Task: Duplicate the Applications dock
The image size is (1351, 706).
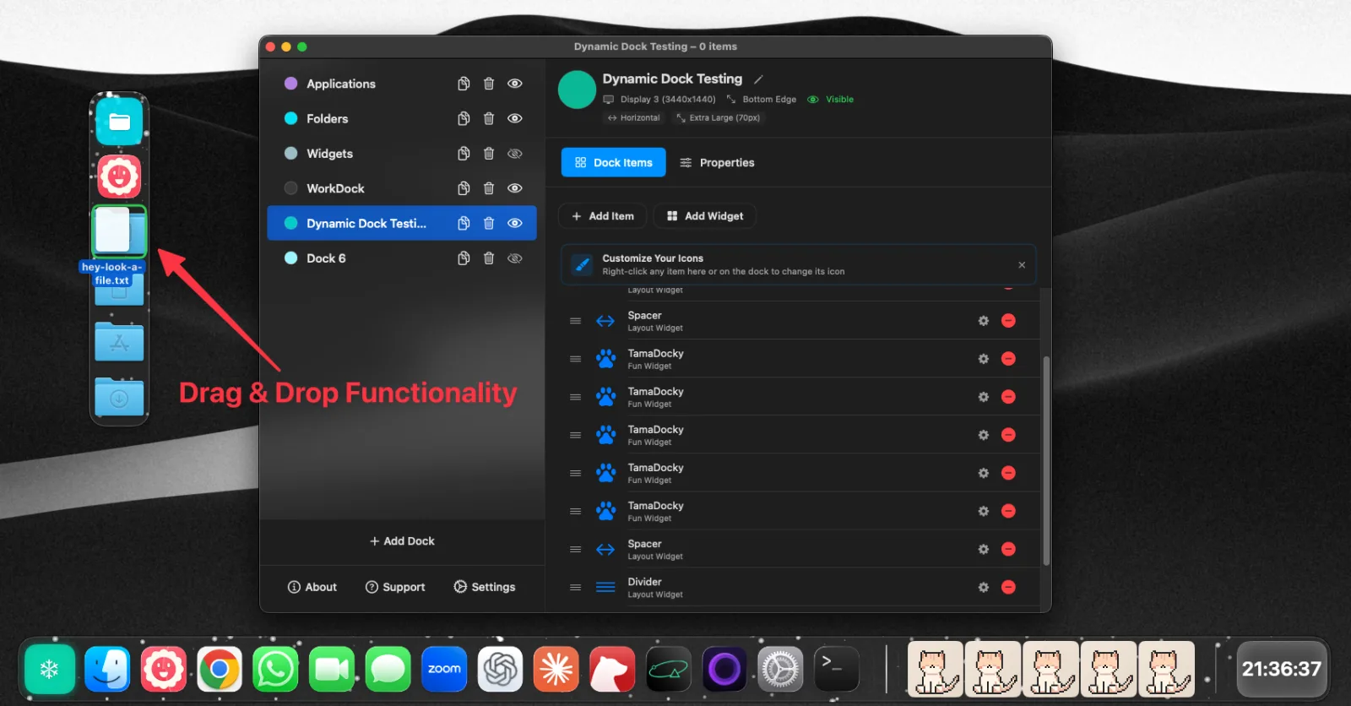Action: pyautogui.click(x=464, y=84)
